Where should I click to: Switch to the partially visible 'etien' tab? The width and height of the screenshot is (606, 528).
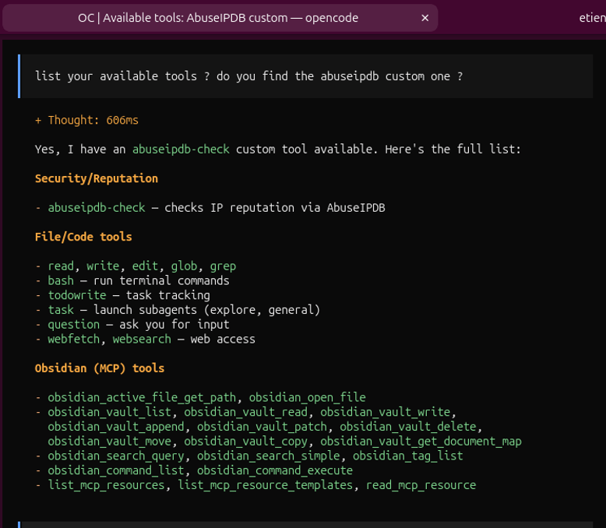click(592, 18)
